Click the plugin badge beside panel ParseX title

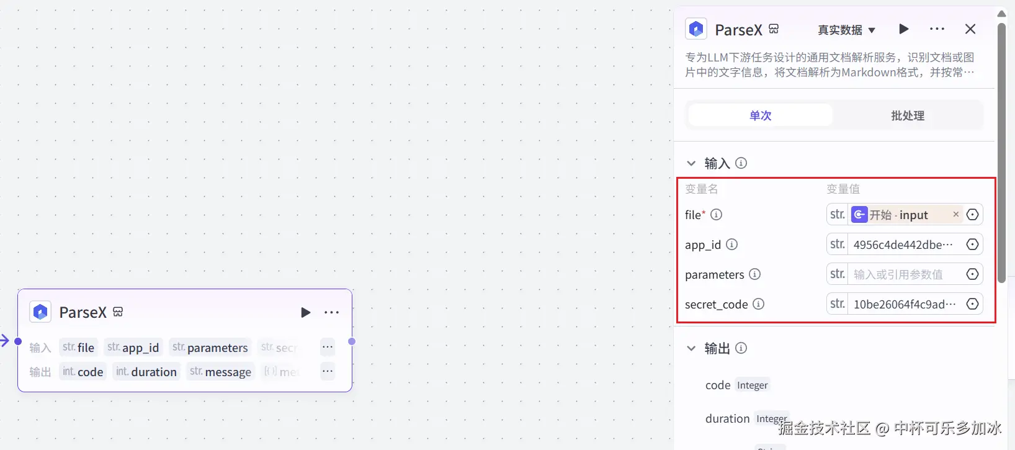click(x=774, y=29)
